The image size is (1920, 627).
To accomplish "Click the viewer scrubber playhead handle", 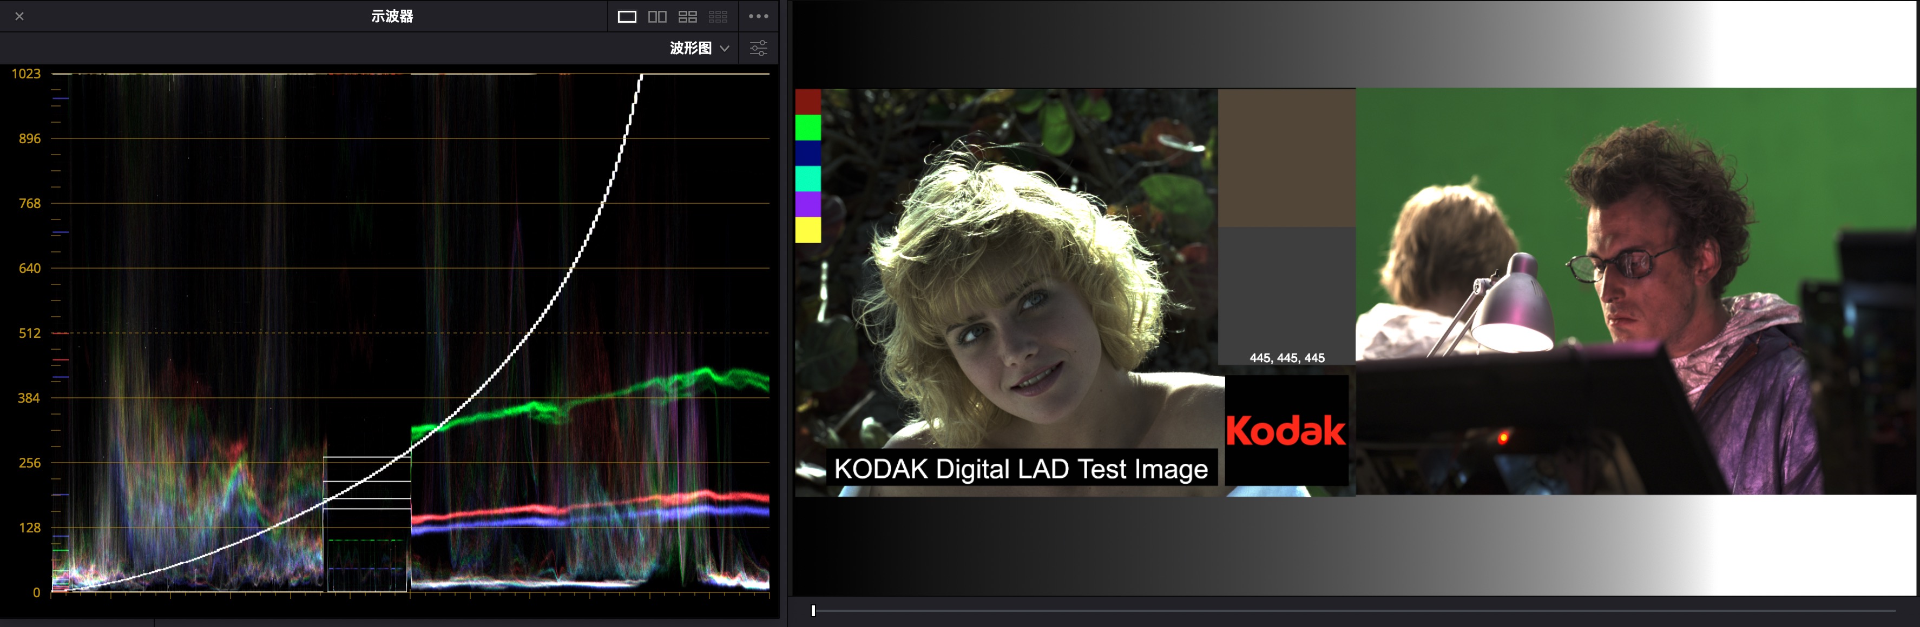I will 813,611.
